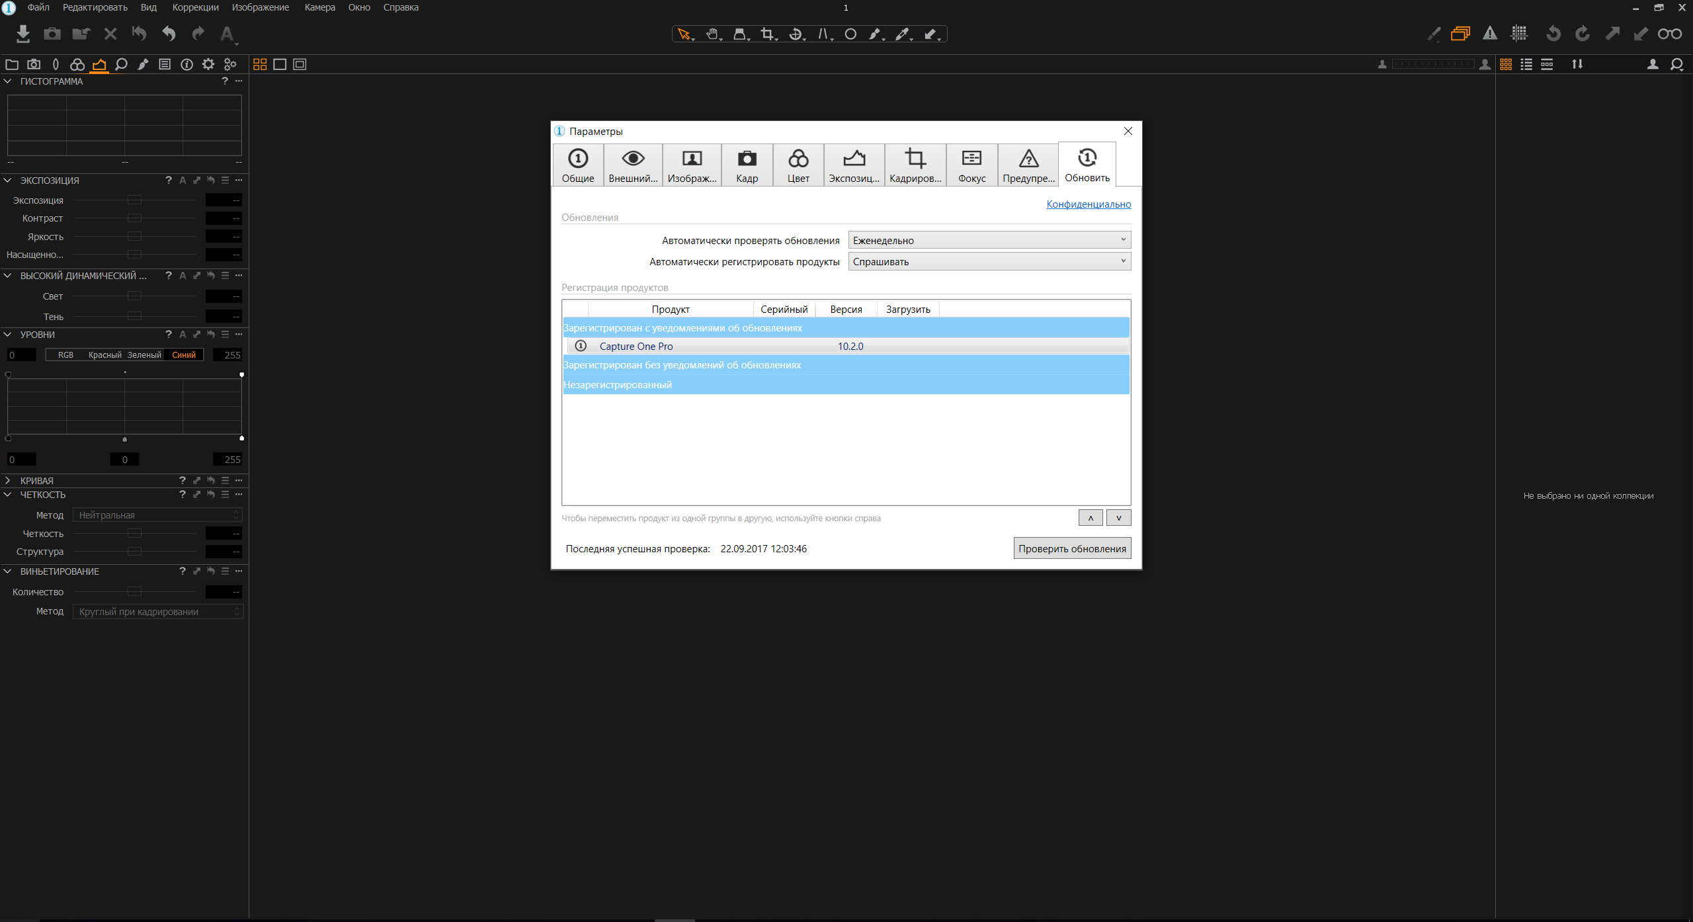Click the Redo arrow in top toolbar
This screenshot has height=922, width=1693.
198,34
